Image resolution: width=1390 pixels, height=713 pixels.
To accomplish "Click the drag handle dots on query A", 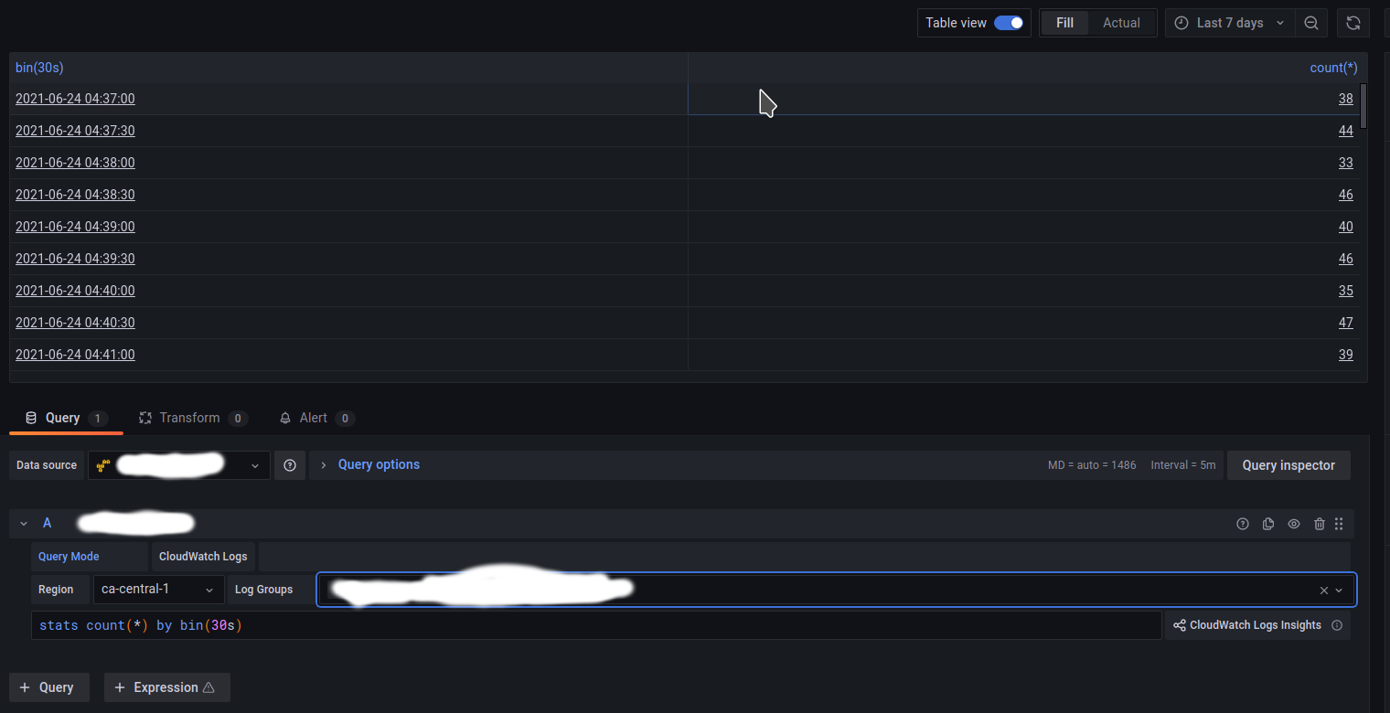I will click(1339, 523).
